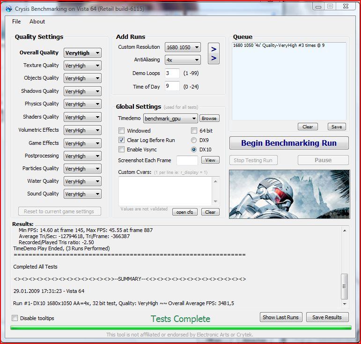Open the Custom Resolution dropdown
Image resolution: width=361 pixels, height=344 pixels.
183,47
